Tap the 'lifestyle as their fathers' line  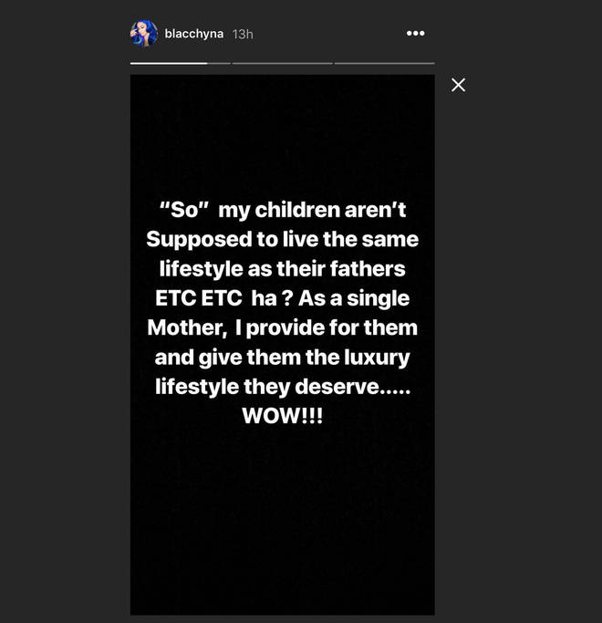point(282,269)
